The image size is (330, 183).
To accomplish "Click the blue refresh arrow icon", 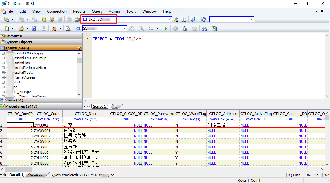I will tap(78, 28).
